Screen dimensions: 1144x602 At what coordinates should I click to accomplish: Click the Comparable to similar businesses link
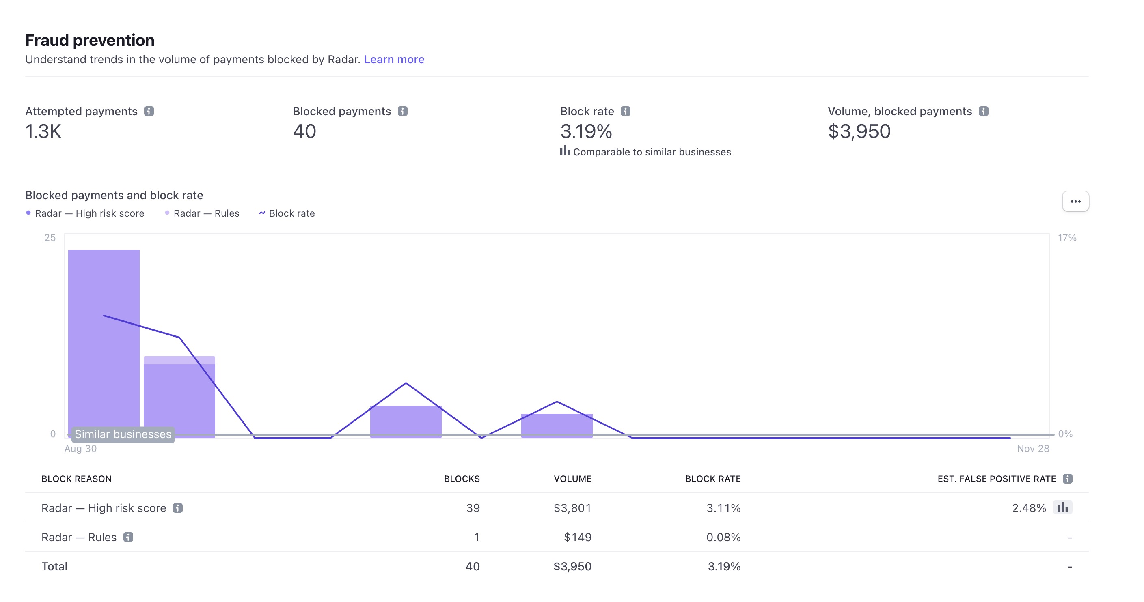(645, 152)
